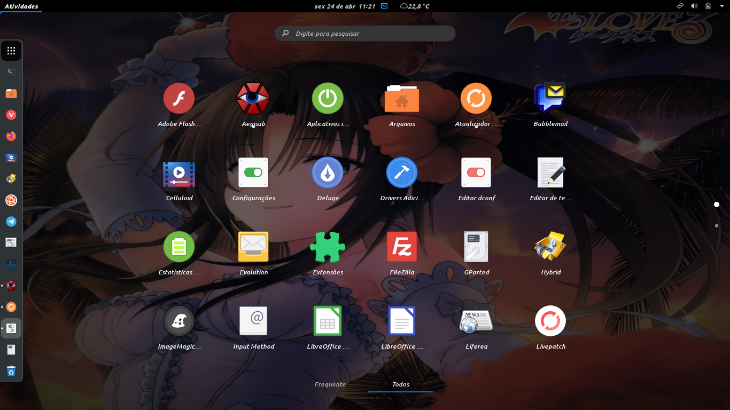Select the Todos tab
The width and height of the screenshot is (730, 410).
pos(401,384)
